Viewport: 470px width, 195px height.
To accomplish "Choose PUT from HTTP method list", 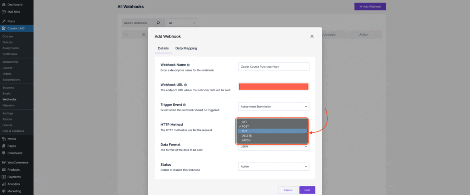I will (272, 131).
